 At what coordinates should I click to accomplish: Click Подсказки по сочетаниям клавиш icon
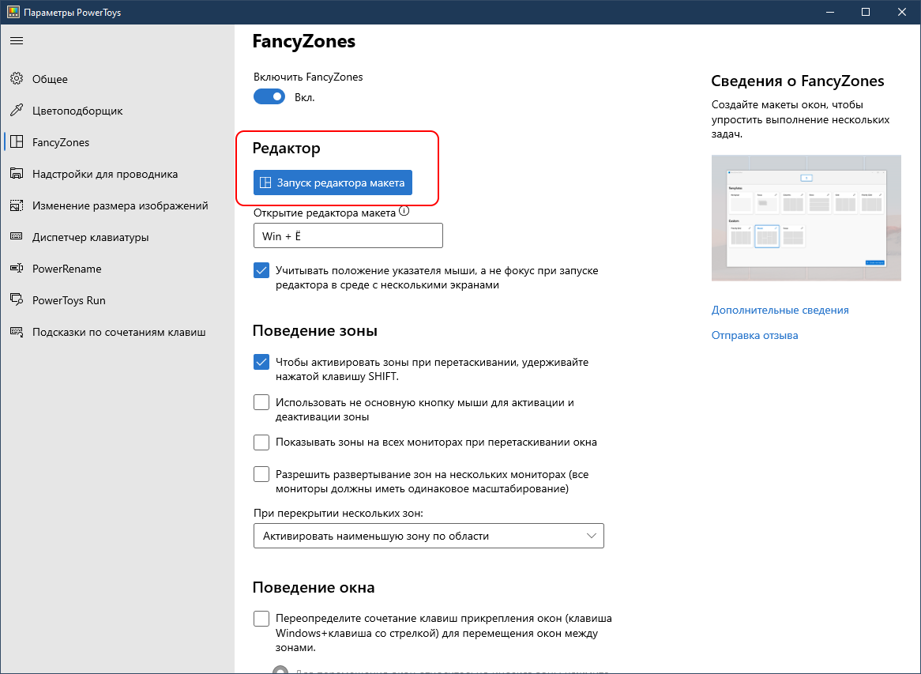(17, 332)
